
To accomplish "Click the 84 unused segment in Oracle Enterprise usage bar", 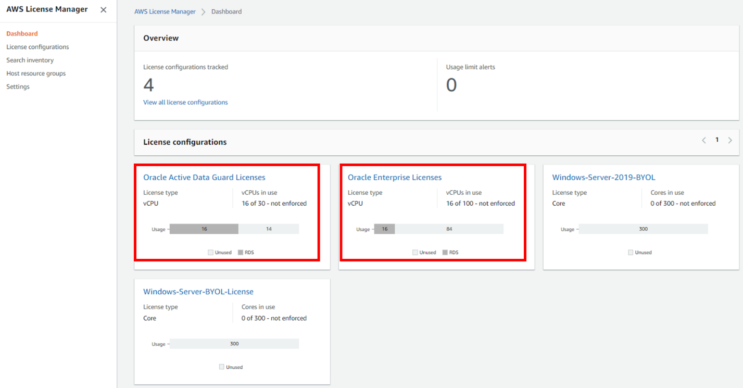I will pyautogui.click(x=449, y=229).
